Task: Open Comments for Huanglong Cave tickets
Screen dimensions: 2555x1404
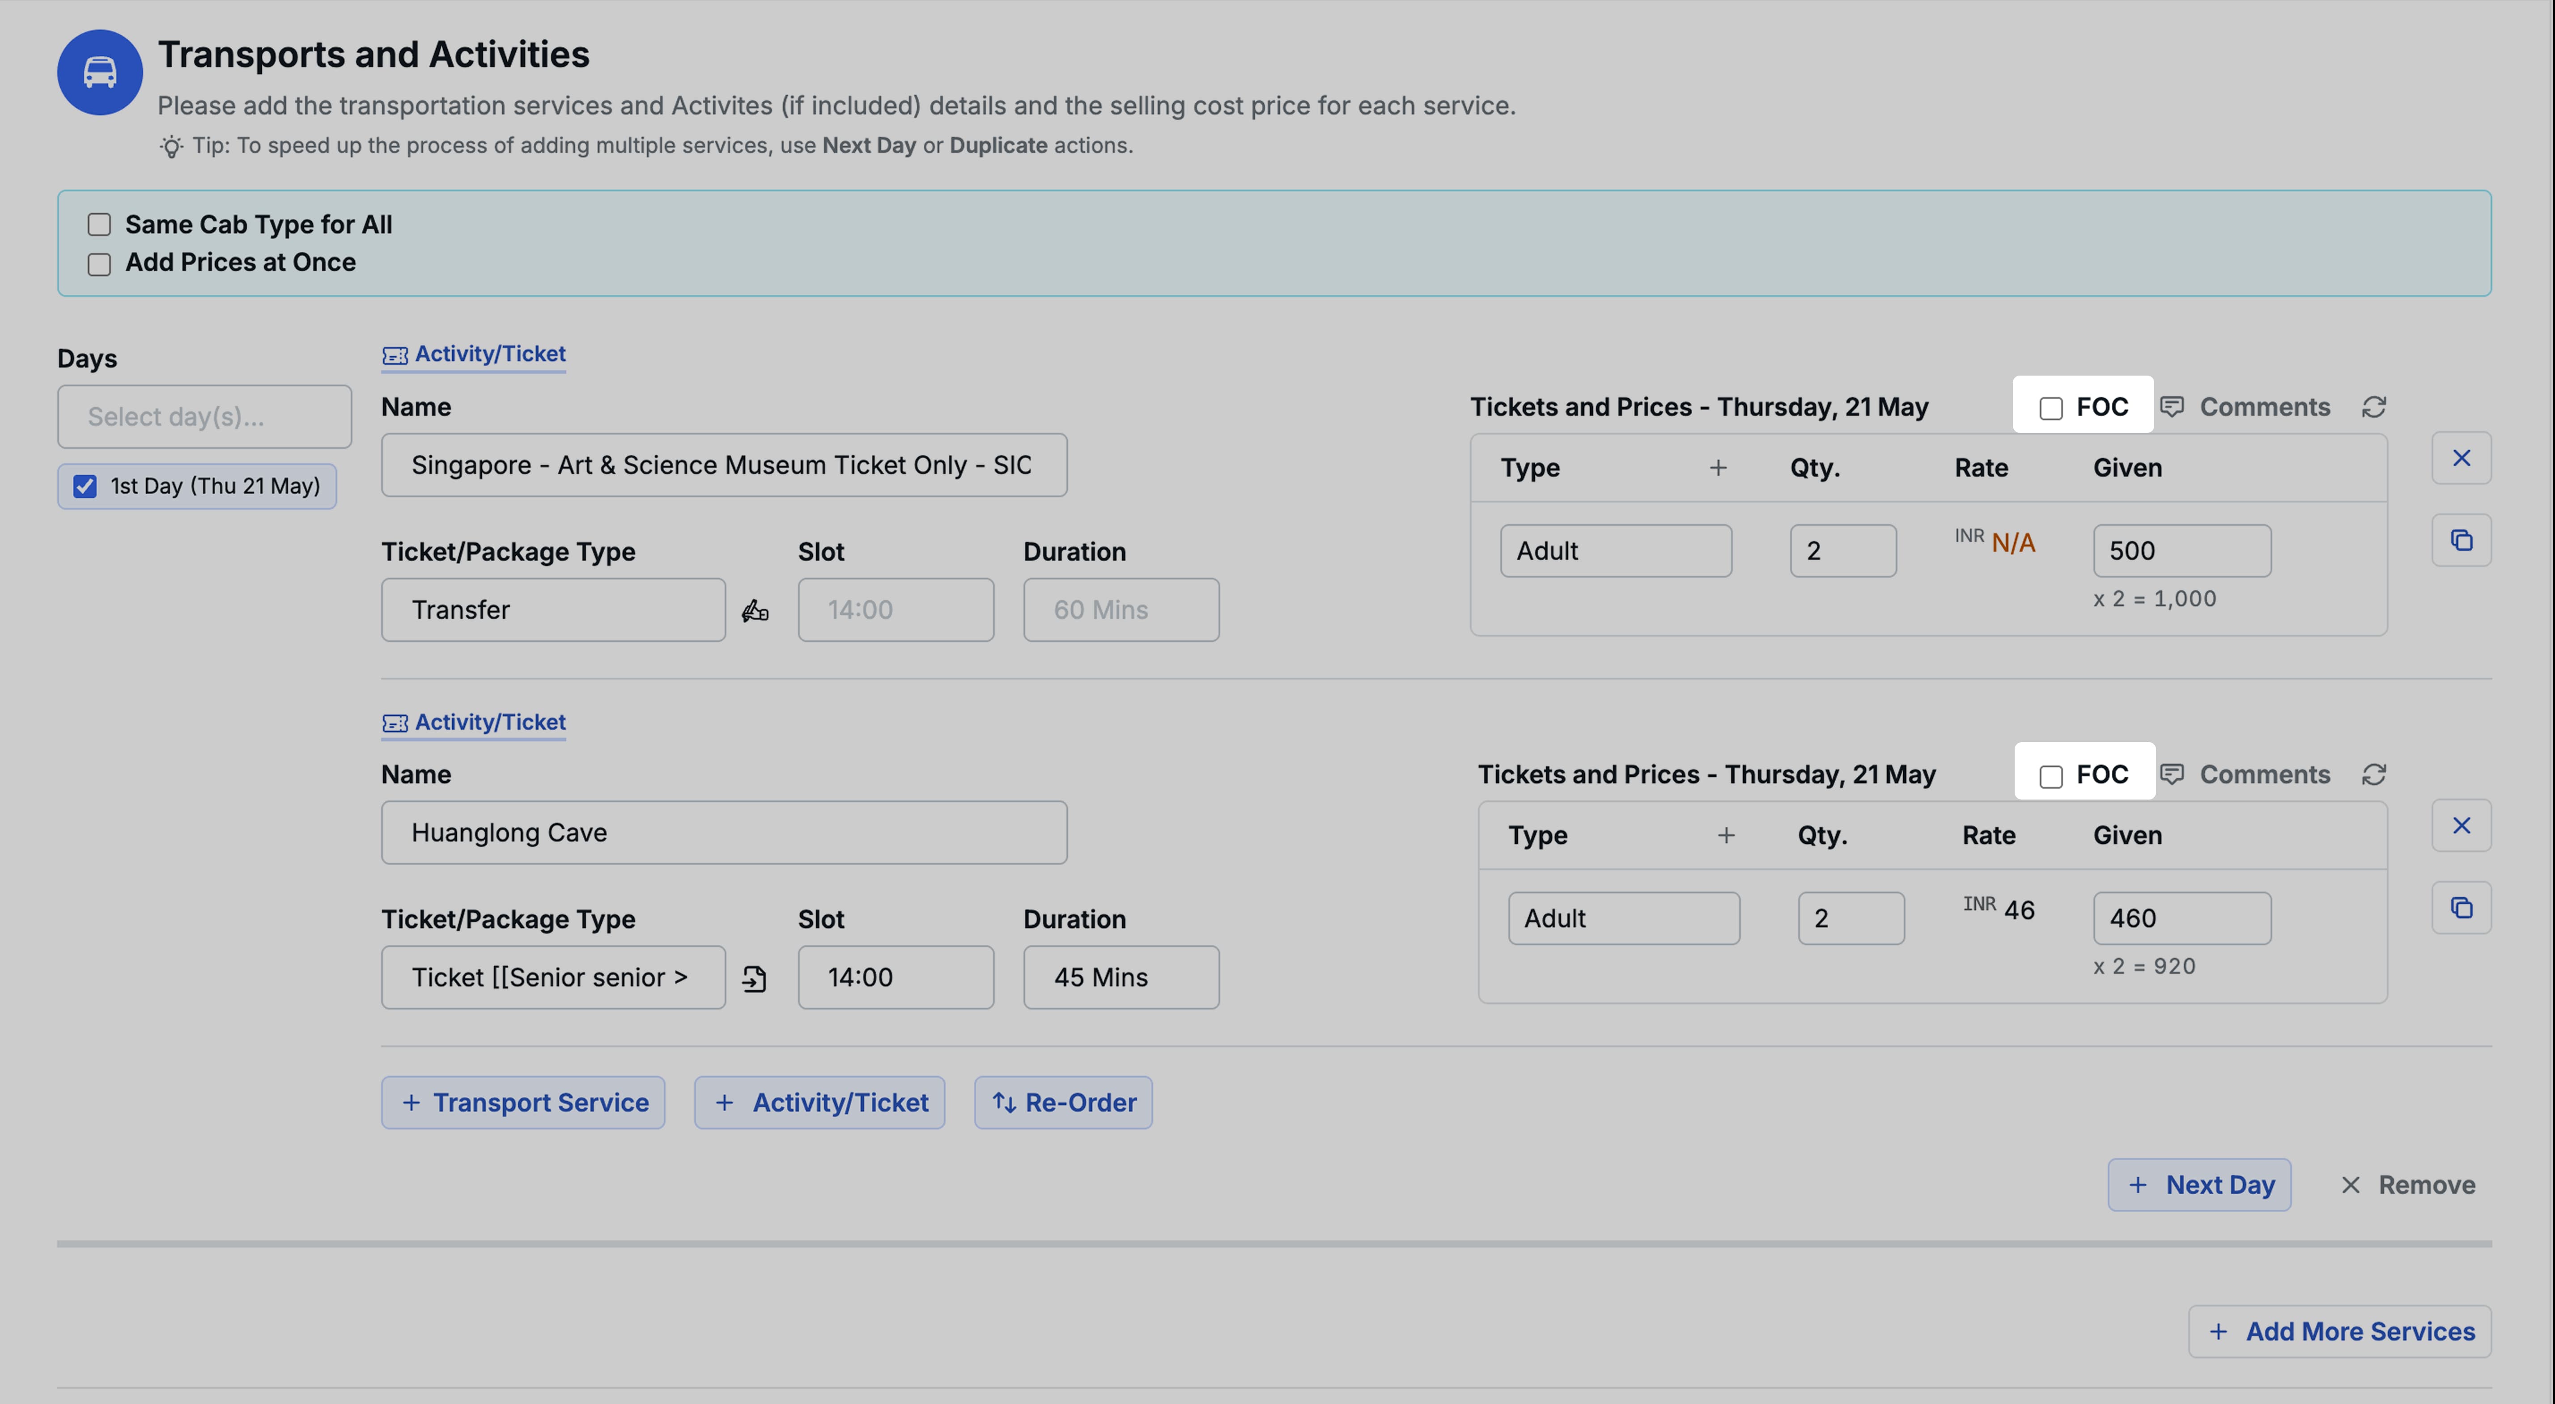Action: [x=2245, y=774]
